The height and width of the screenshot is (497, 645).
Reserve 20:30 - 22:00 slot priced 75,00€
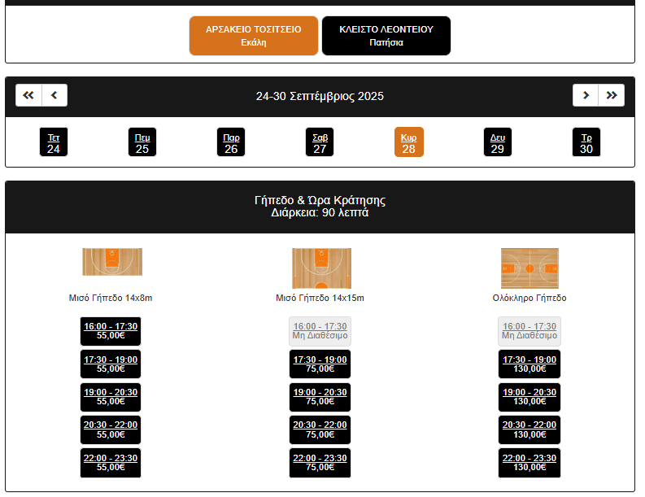tap(320, 429)
